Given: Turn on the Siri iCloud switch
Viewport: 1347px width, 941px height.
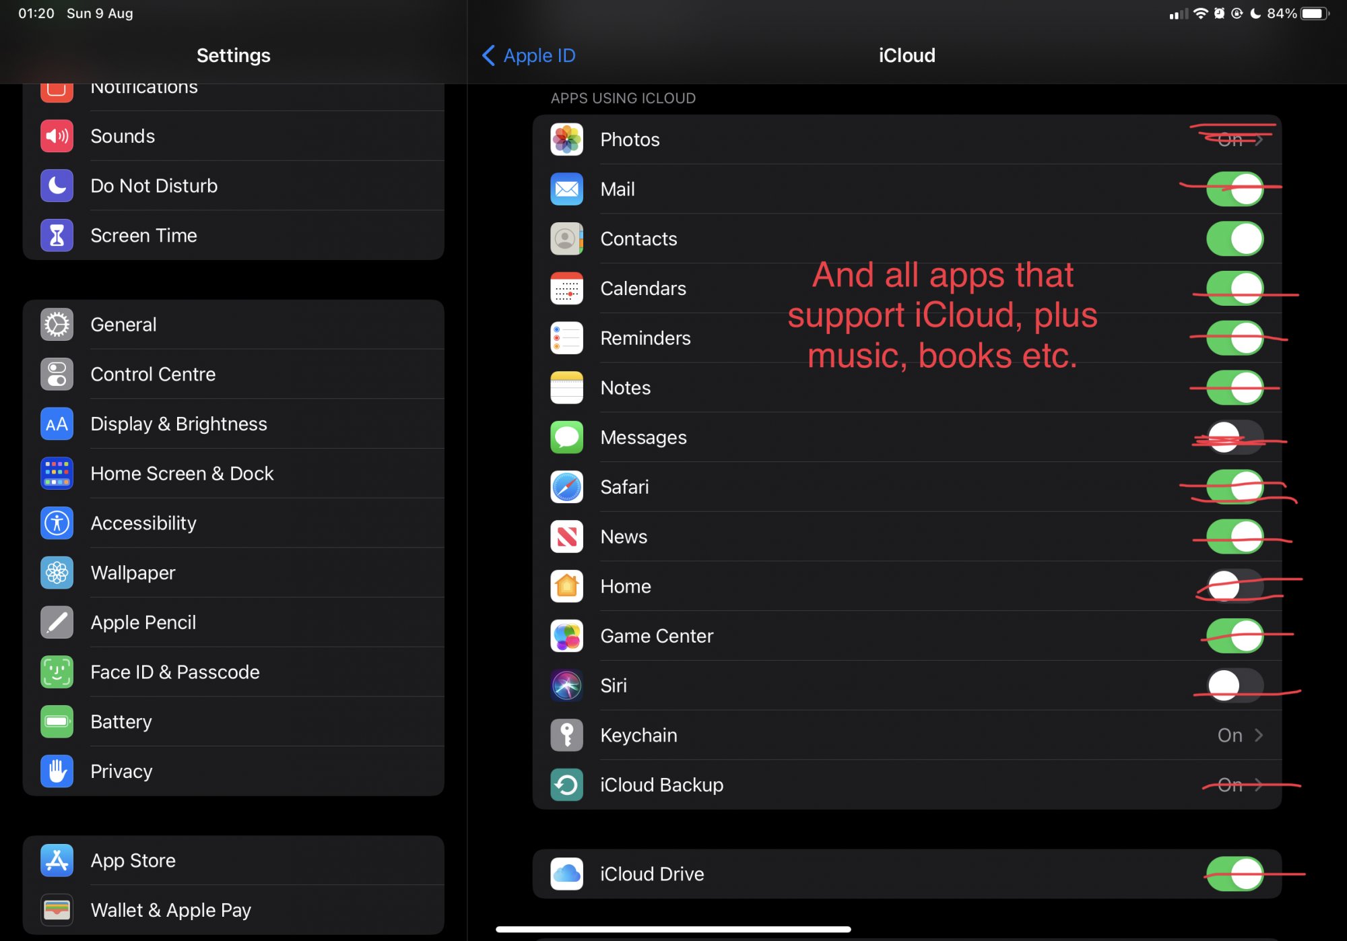Looking at the screenshot, I should [1235, 686].
